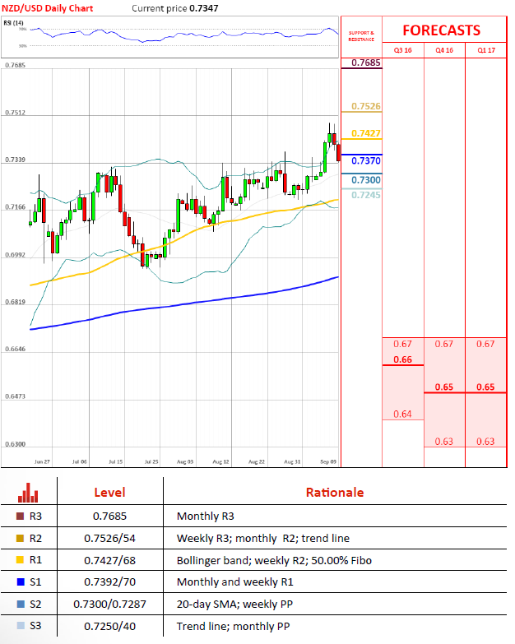Click the 0.7370 support level tag beside chart
Viewport: 515px width, 644px height.
365,161
